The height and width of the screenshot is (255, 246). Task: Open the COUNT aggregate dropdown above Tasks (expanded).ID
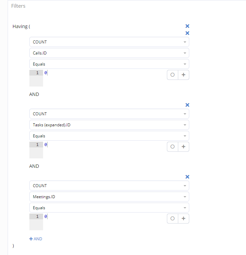[109, 114]
